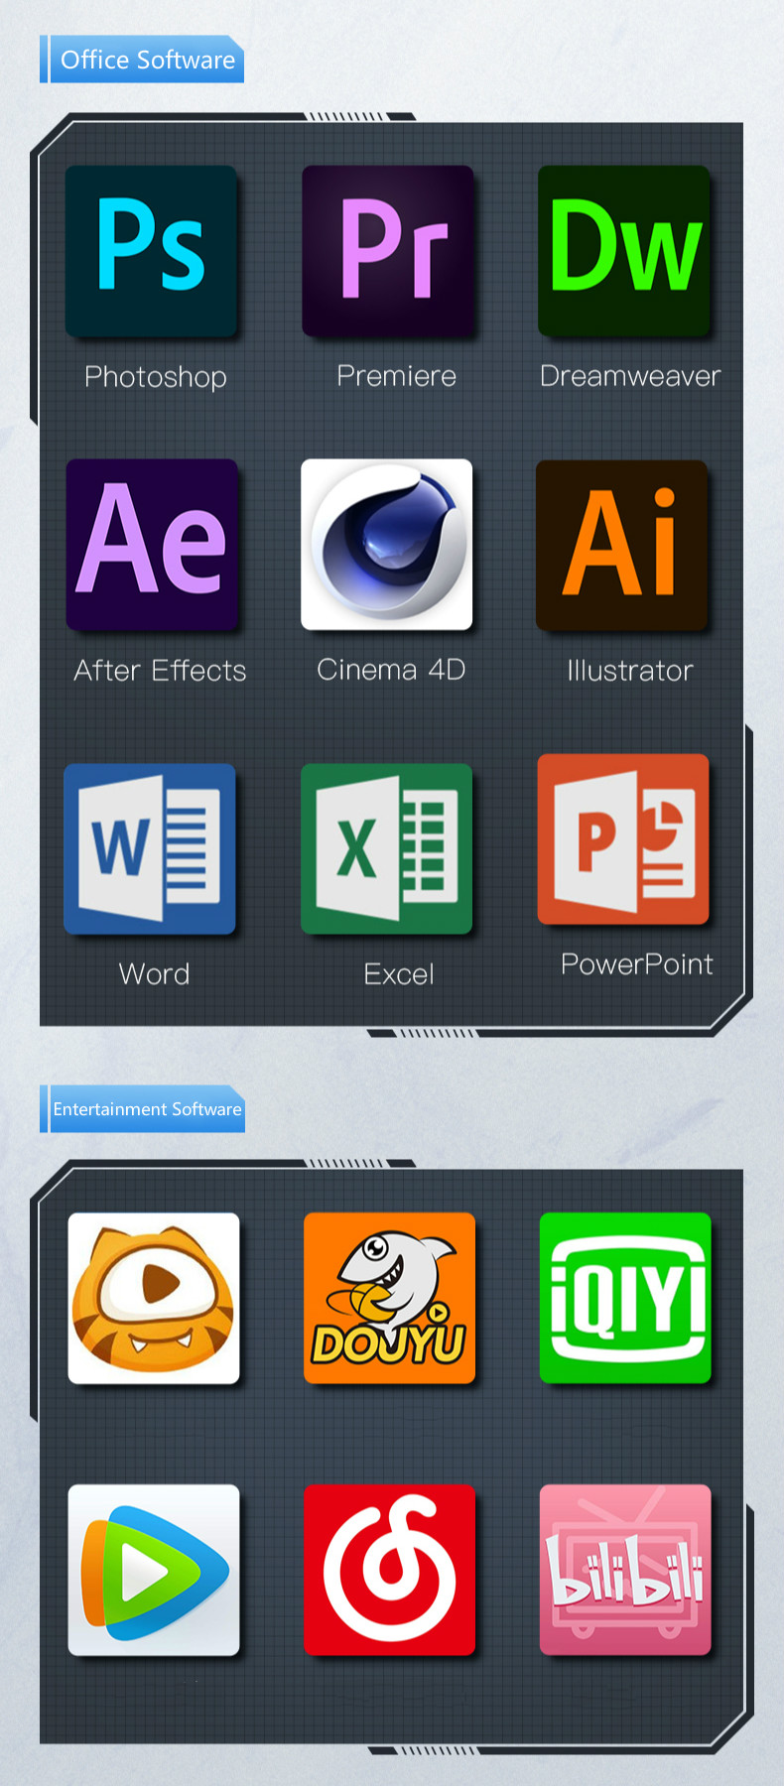Open the Cinema 4D sphere icon
The height and width of the screenshot is (1786, 784).
387,545
